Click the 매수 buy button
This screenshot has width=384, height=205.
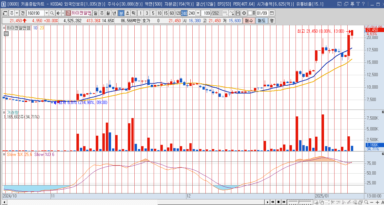point(249,21)
